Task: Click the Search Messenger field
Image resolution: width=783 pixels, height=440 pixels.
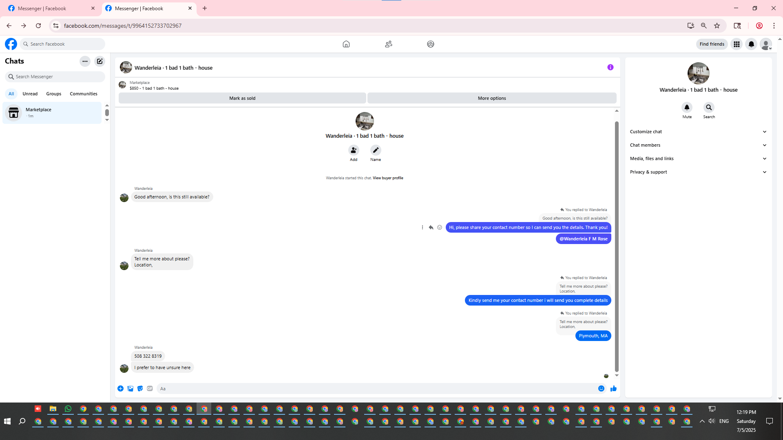Action: point(57,77)
